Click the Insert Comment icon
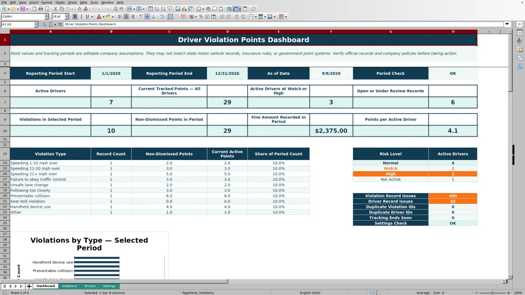The image size is (525, 295). [215, 9]
